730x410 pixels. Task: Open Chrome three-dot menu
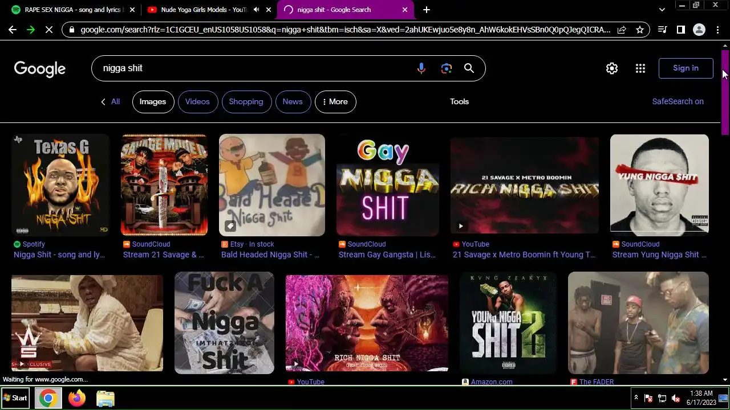coord(717,30)
